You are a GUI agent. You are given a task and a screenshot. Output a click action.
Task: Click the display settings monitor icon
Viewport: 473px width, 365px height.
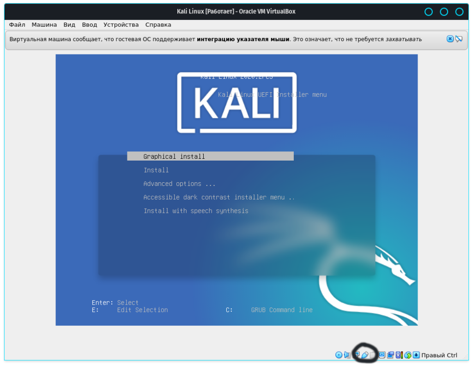[382, 355]
